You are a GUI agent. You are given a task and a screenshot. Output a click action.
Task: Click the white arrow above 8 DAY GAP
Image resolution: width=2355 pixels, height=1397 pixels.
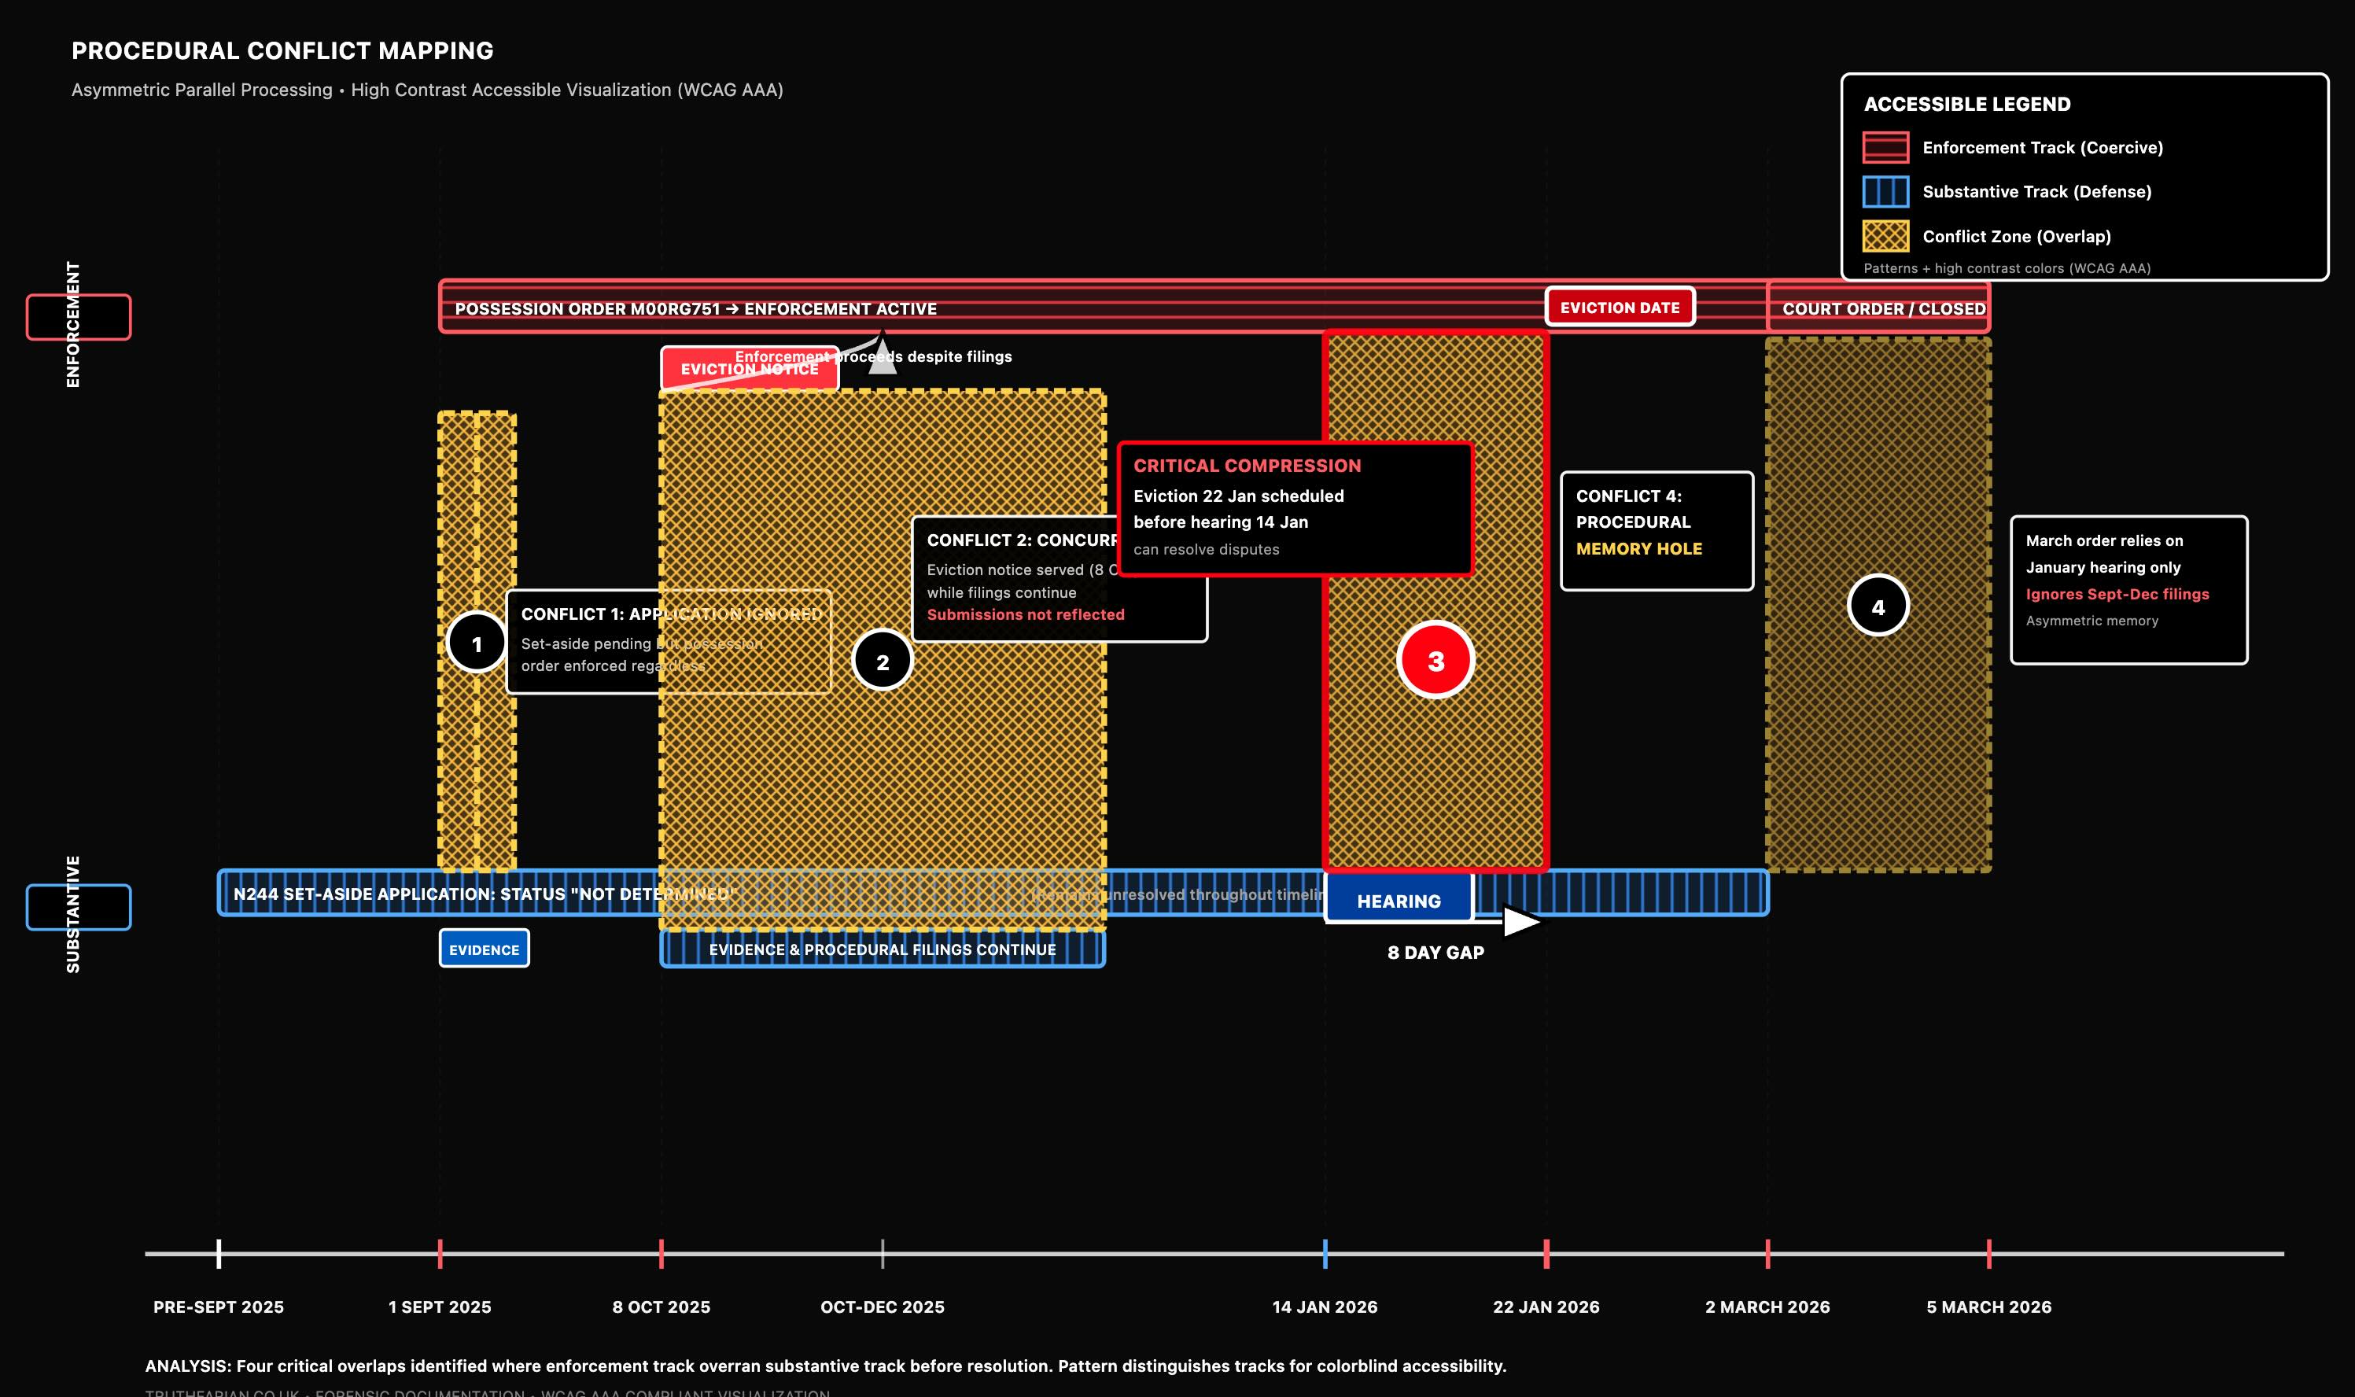click(x=1519, y=920)
